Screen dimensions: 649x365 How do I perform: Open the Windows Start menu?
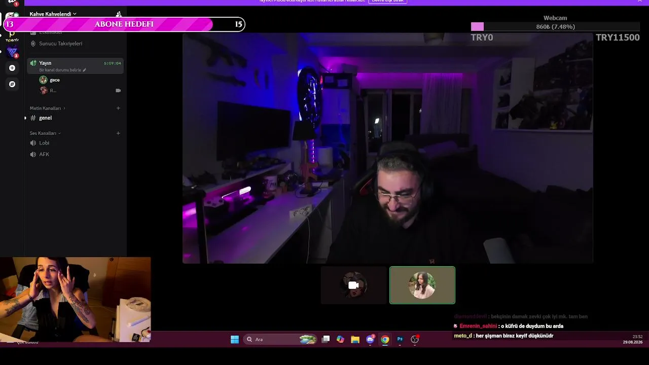pyautogui.click(x=235, y=340)
